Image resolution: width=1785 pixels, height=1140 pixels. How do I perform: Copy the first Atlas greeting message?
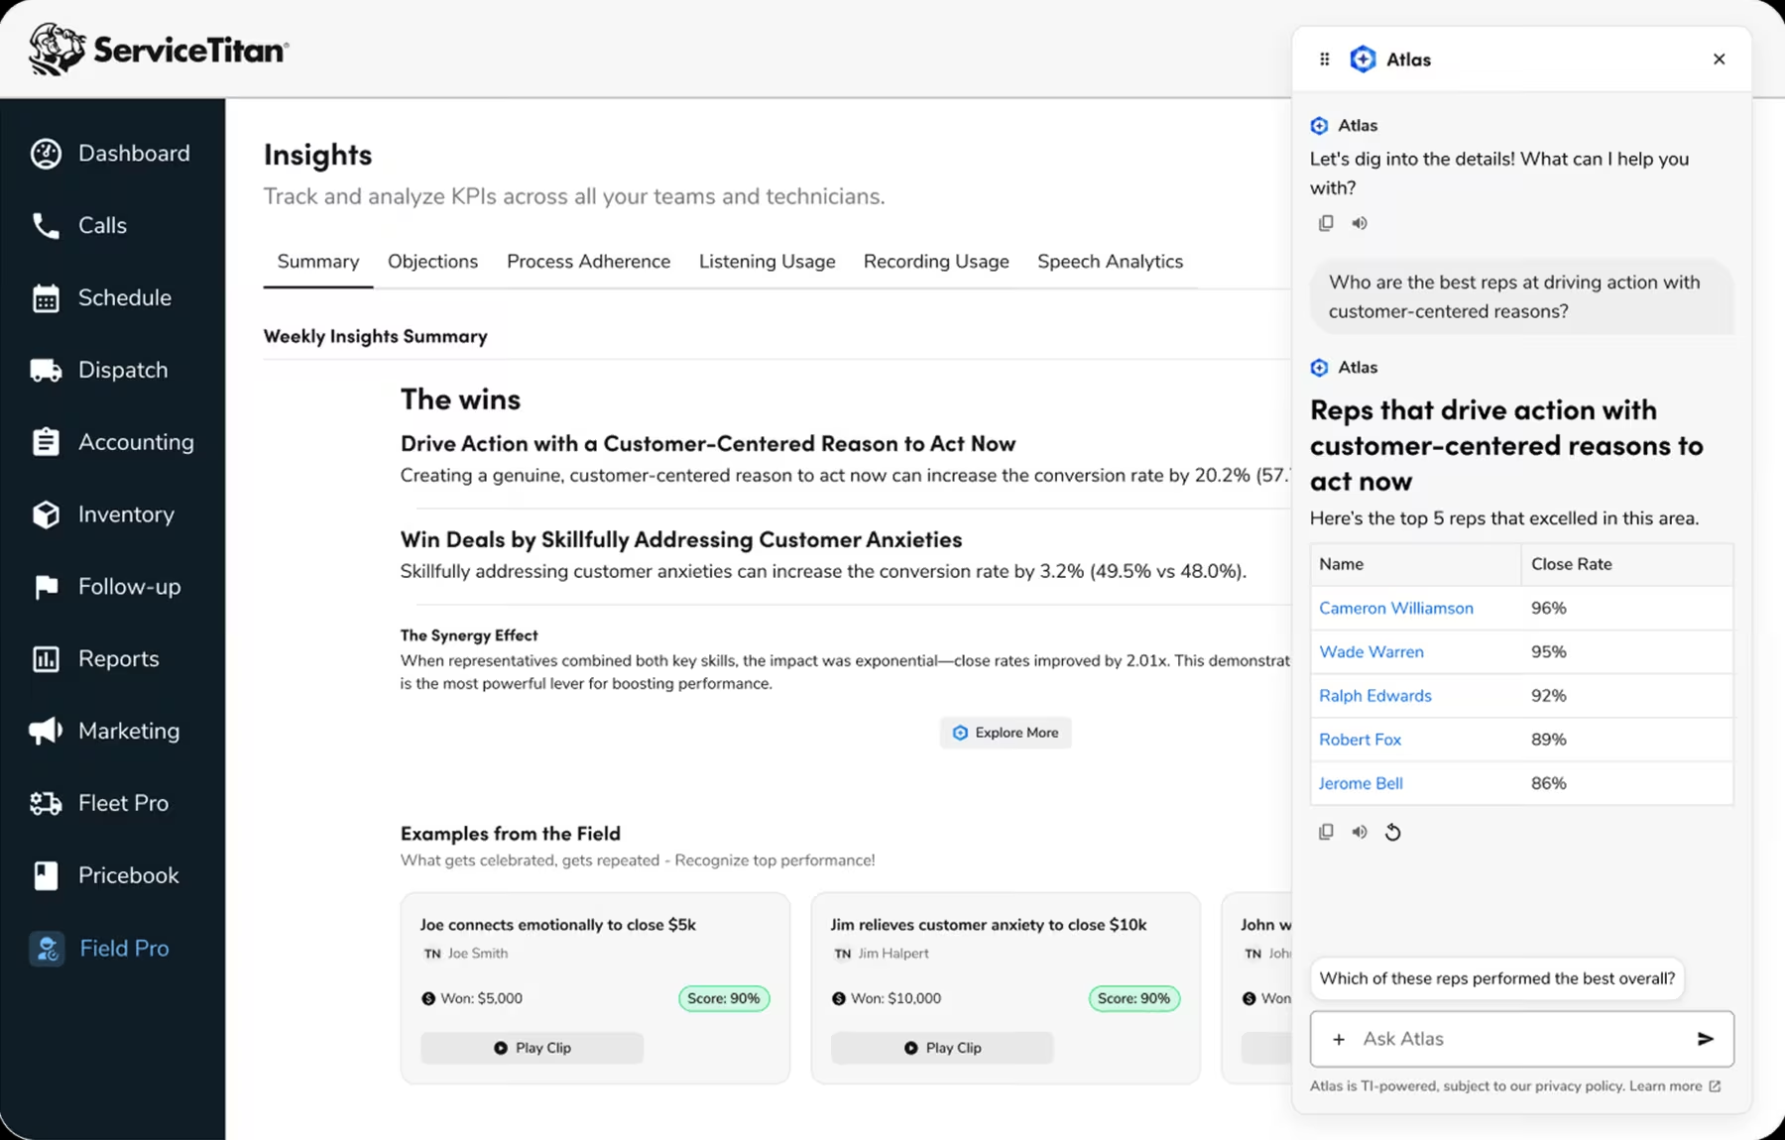click(1326, 223)
